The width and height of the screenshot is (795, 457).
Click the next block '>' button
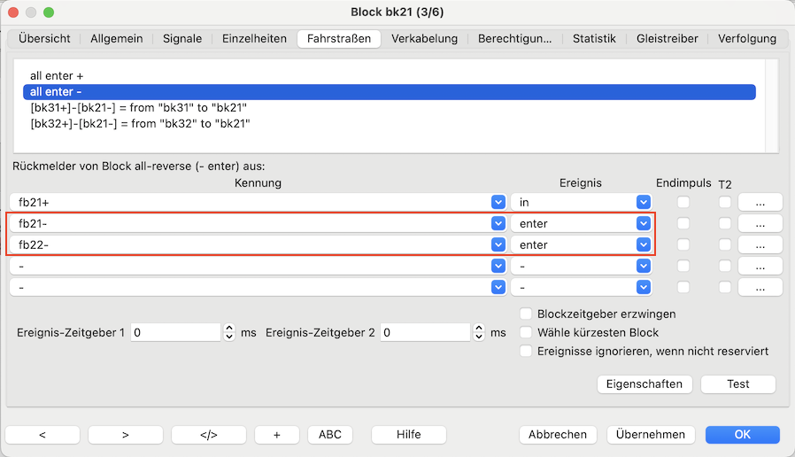tap(125, 434)
